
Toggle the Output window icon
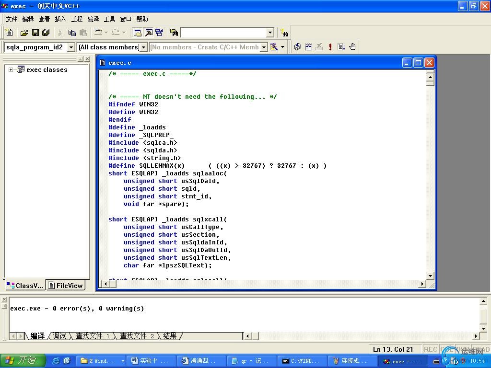coord(149,32)
